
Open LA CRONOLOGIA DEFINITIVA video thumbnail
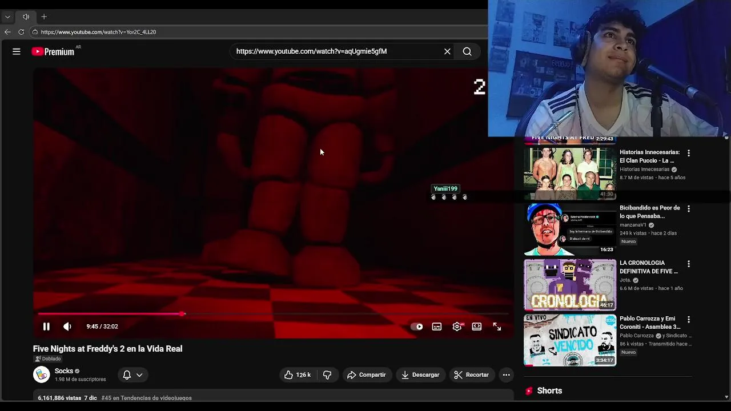[x=570, y=284]
